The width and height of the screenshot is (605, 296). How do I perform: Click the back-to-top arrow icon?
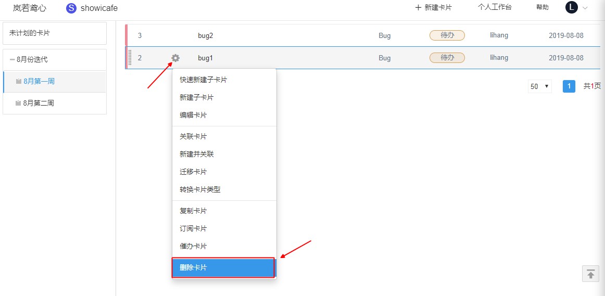pyautogui.click(x=590, y=274)
